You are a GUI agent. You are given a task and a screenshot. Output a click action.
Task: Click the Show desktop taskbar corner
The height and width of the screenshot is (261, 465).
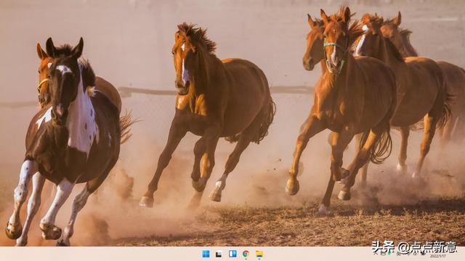click(x=464, y=254)
